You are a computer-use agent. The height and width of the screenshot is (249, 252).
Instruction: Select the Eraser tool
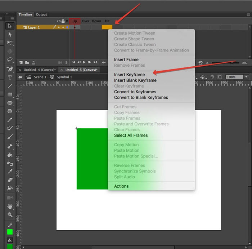click(x=10, y=179)
